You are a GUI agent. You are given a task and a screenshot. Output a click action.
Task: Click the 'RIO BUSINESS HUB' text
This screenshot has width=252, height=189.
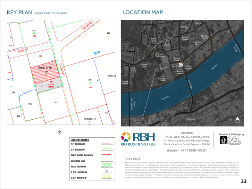click(138, 144)
